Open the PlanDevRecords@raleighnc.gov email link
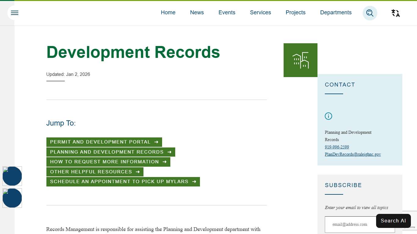The height and width of the screenshot is (234, 417). 353,154
